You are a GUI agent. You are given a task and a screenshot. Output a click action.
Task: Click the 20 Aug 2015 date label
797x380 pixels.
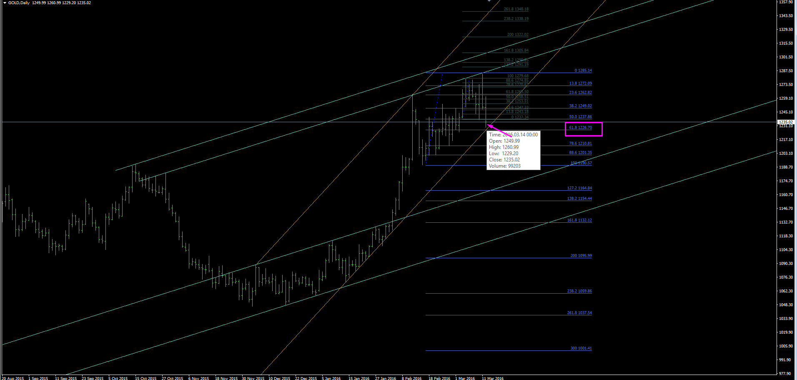13,378
